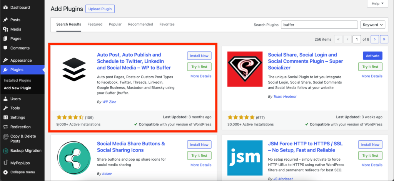Click the Posts pushpin icon
The width and height of the screenshot is (394, 181).
point(5,20)
